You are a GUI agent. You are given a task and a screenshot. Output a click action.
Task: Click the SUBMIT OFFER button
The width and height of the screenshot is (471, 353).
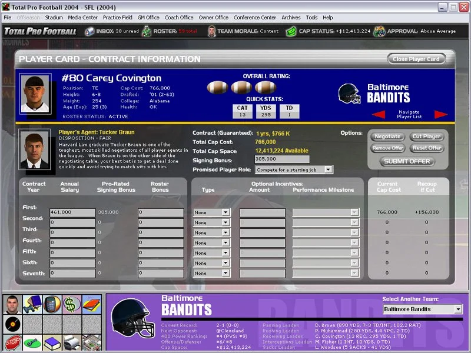pos(409,161)
